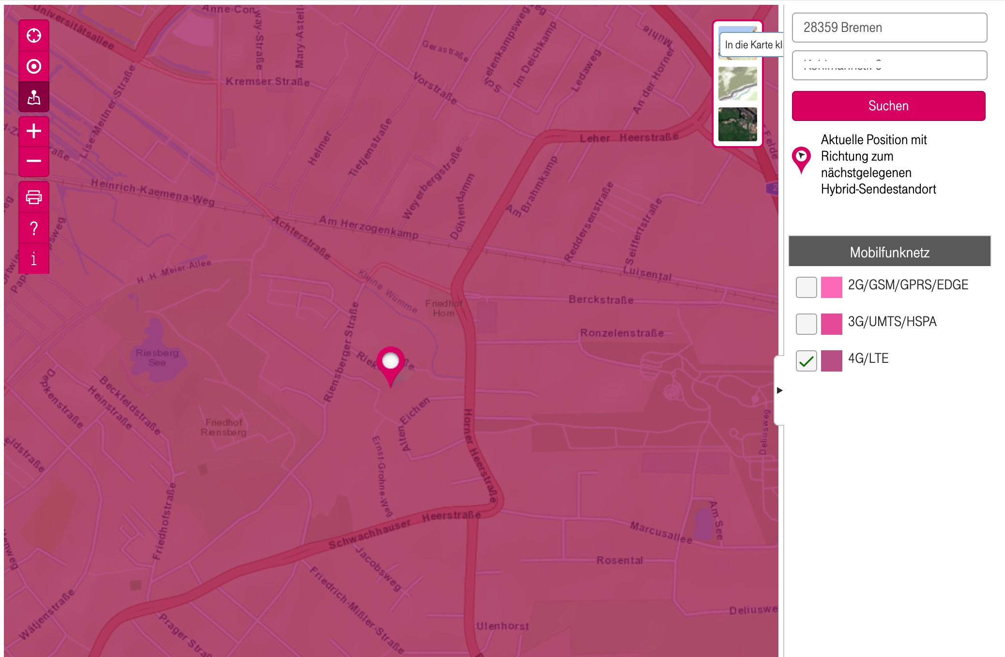Click the 4G/LTE color swatch
Image resolution: width=1005 pixels, height=657 pixels.
click(x=831, y=361)
